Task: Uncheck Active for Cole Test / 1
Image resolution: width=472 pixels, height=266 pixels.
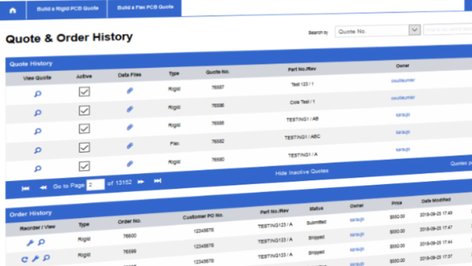Action: [84, 110]
